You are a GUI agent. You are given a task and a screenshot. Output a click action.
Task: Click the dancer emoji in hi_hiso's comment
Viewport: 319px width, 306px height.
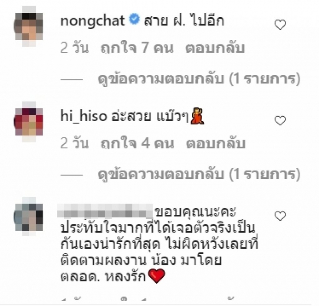197,116
